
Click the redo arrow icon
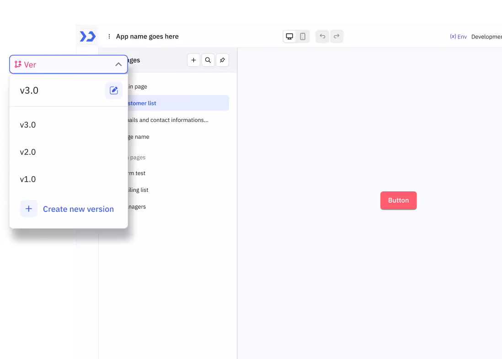pyautogui.click(x=336, y=37)
